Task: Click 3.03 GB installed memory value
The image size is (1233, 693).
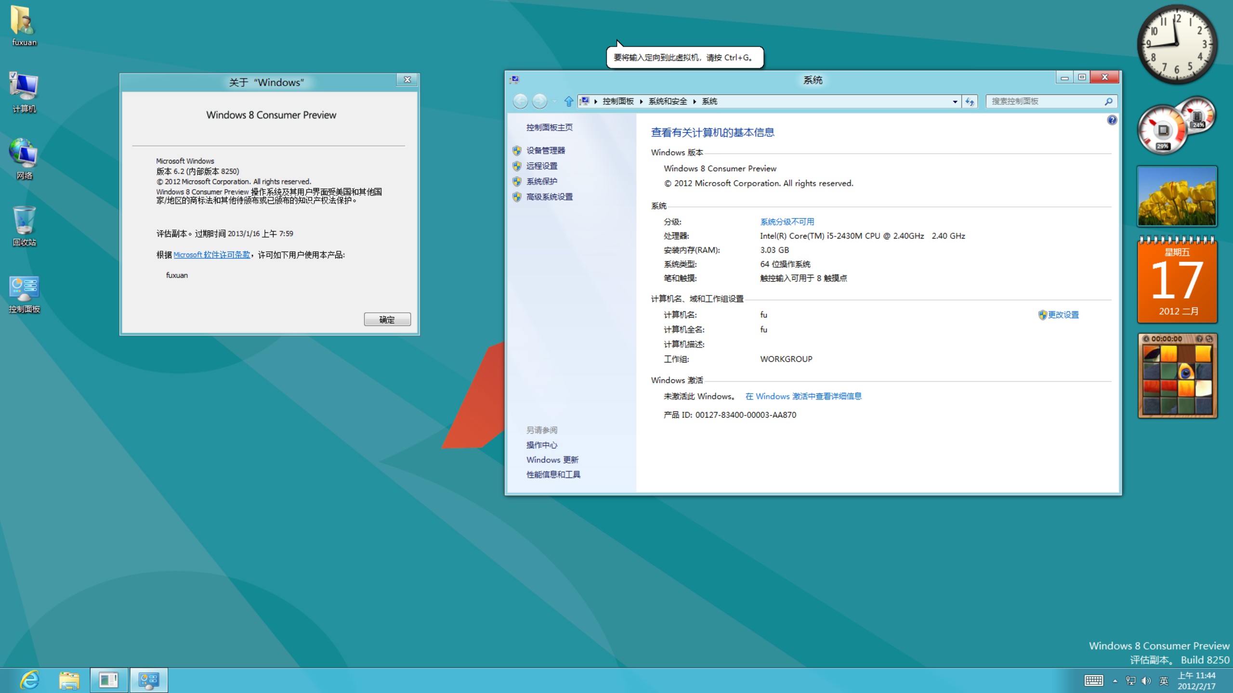Action: click(x=774, y=250)
